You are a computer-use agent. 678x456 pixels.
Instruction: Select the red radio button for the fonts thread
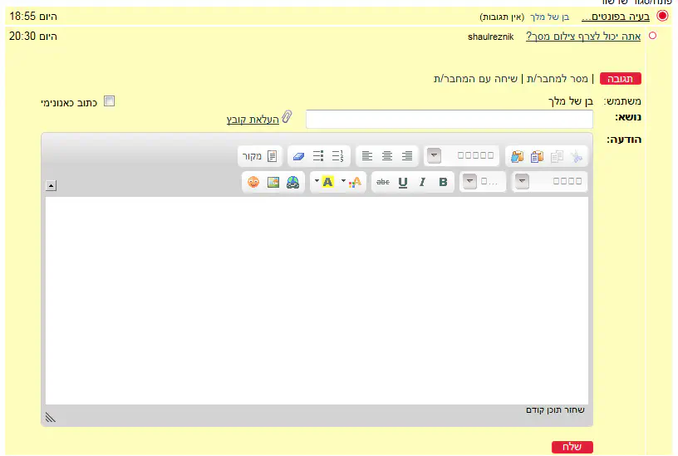point(662,16)
